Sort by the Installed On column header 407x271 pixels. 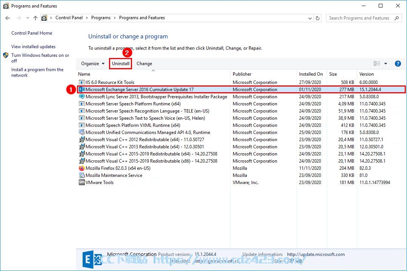312,74
